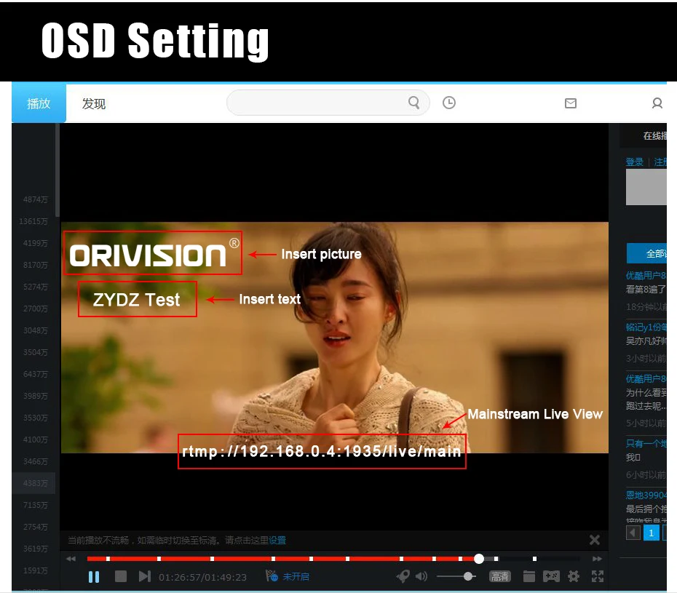Toggle the 未开启 feature
This screenshot has width=677, height=593.
tap(288, 576)
